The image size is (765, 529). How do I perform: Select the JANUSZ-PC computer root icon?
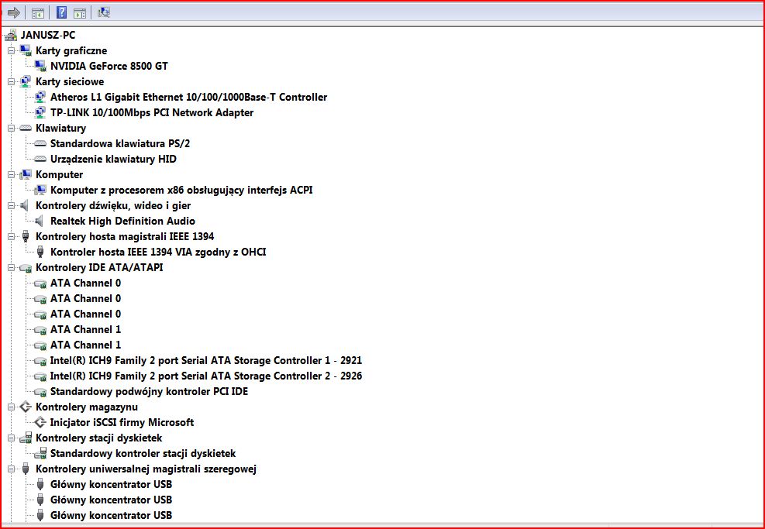(11, 35)
